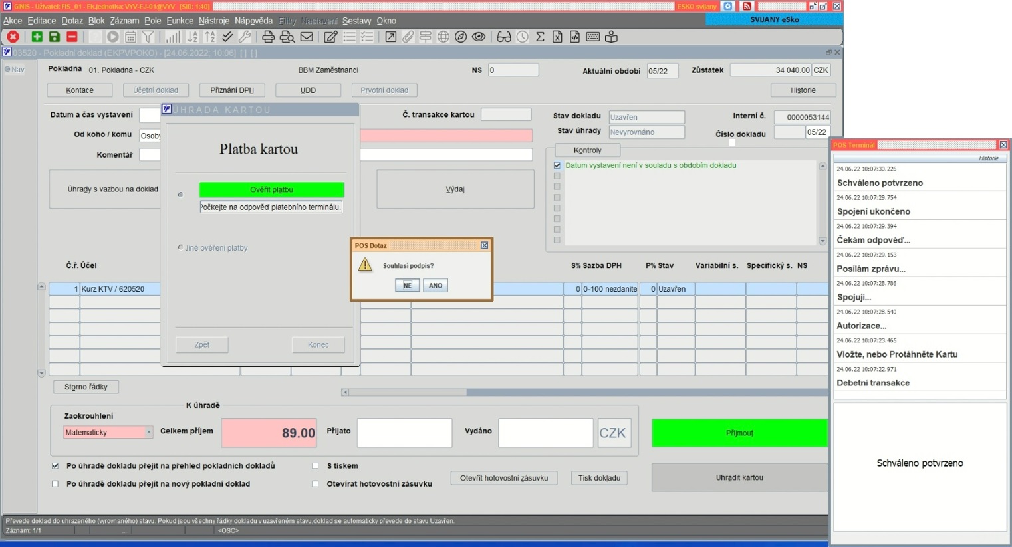Select 'Jiné ověření platby' radio option
Viewport: 1012px width, 547px height.
pyautogui.click(x=180, y=247)
